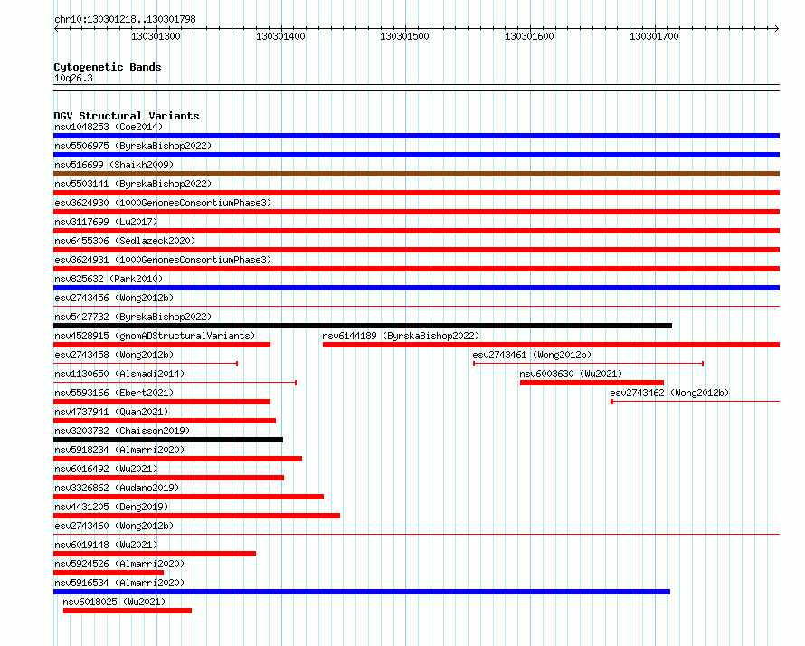Click the brown nsv516699 Shaikh2009 bar

(416, 174)
